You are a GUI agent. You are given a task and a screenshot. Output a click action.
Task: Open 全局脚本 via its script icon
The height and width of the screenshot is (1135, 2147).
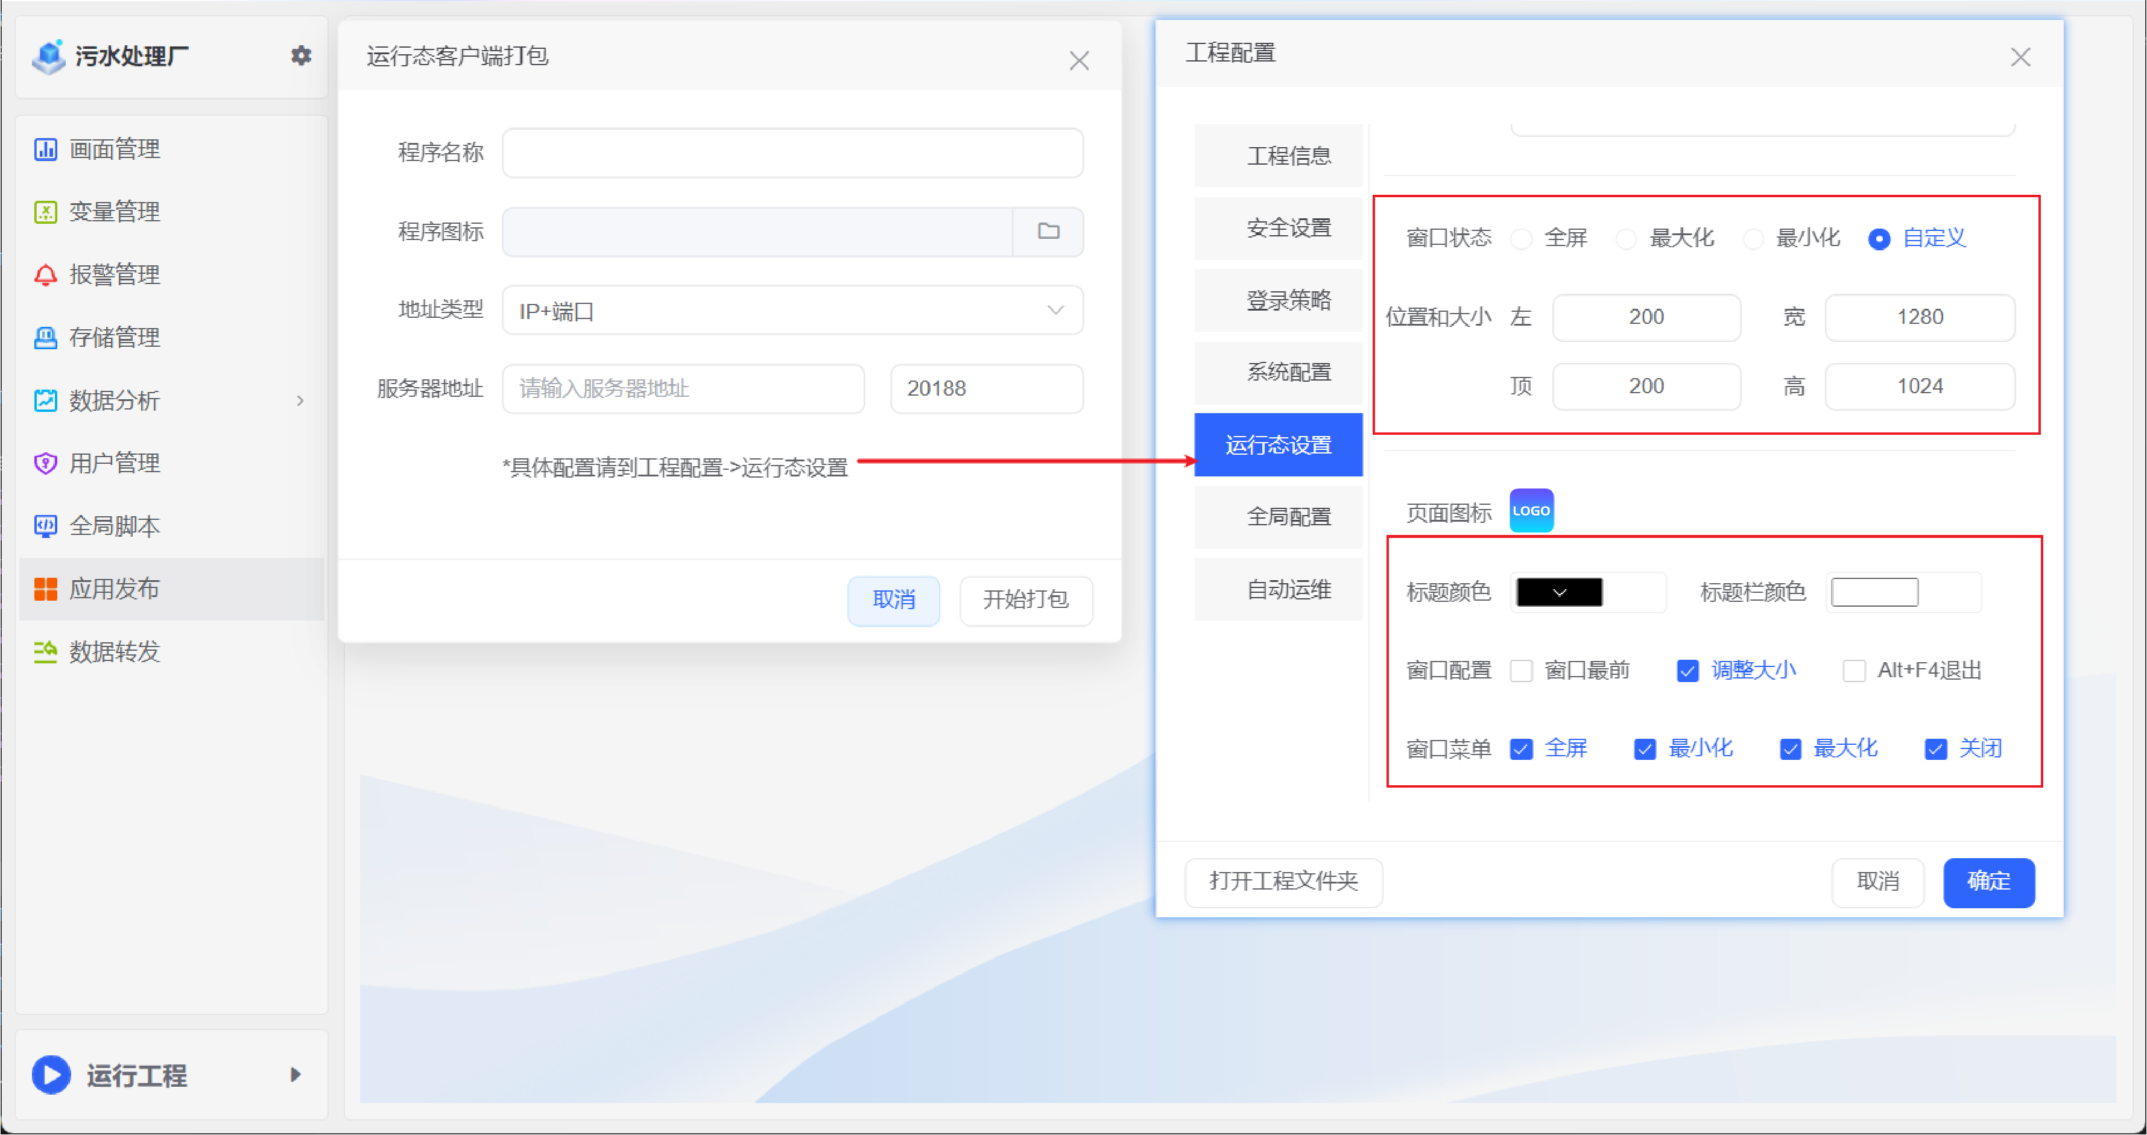click(45, 526)
